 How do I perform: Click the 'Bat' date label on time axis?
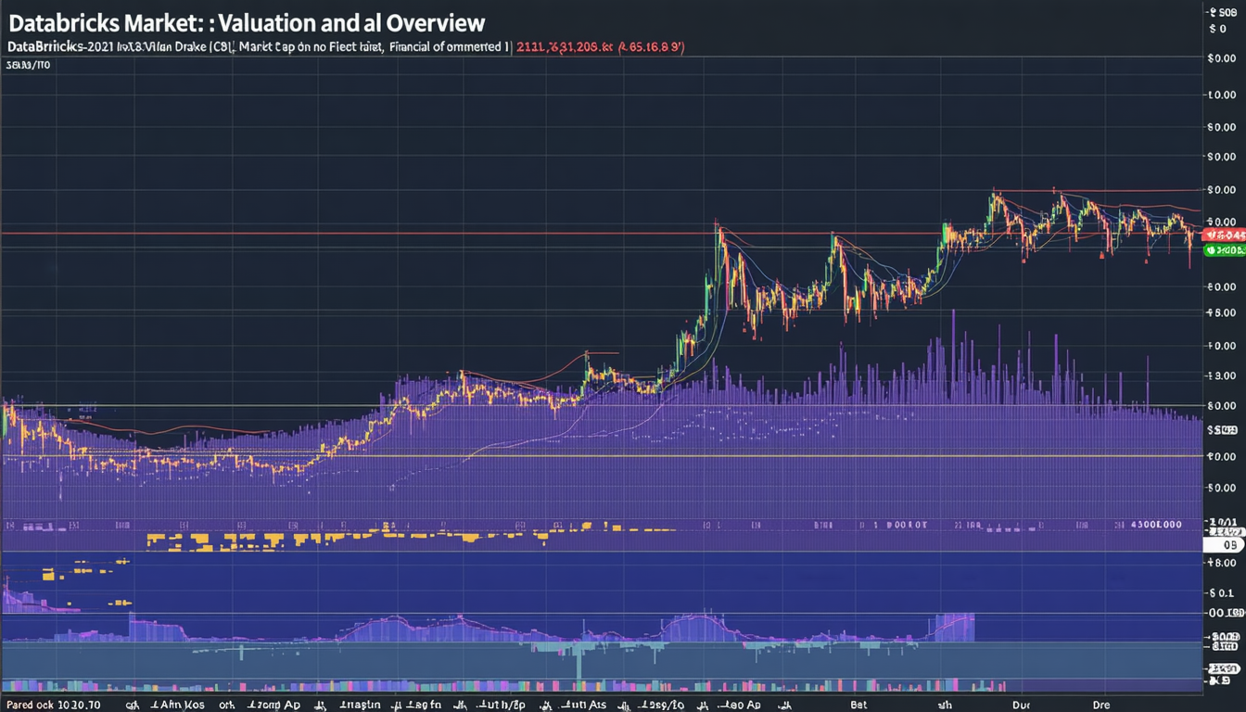[x=859, y=705]
